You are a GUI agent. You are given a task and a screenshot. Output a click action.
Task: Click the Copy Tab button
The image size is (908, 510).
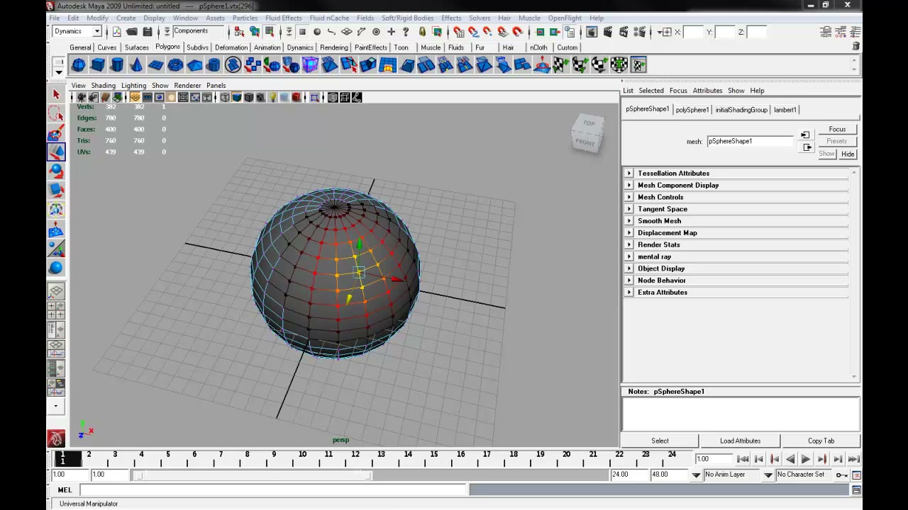pos(821,441)
